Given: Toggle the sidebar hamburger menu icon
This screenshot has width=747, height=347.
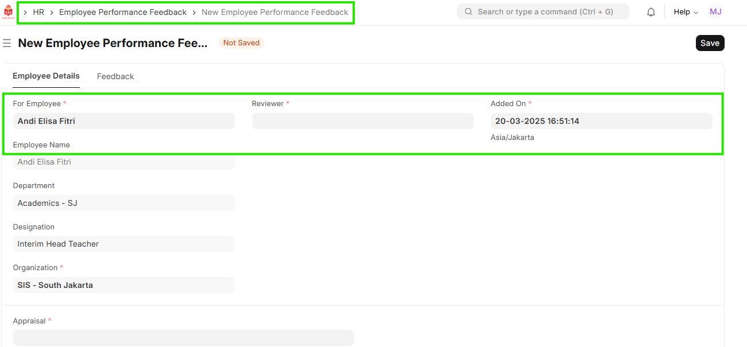Looking at the screenshot, I should (7, 43).
